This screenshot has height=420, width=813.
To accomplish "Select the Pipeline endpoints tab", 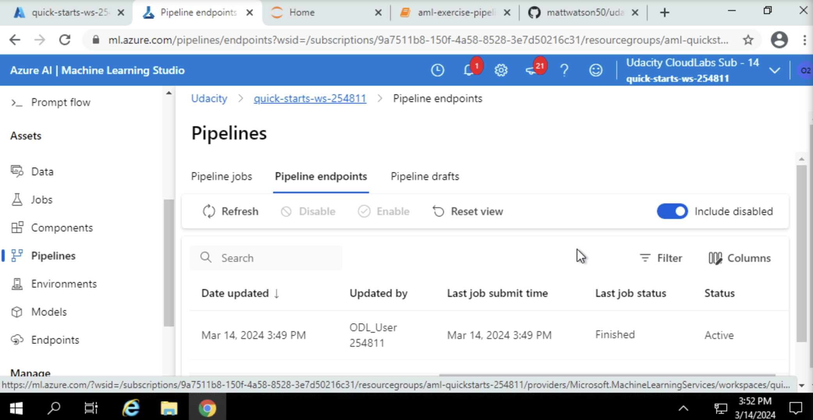I will point(321,176).
